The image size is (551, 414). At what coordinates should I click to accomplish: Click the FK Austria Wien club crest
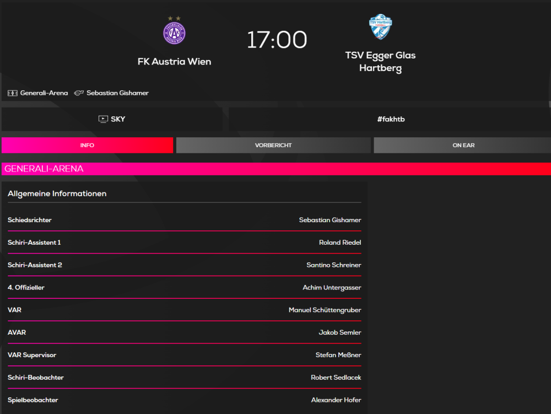point(174,33)
